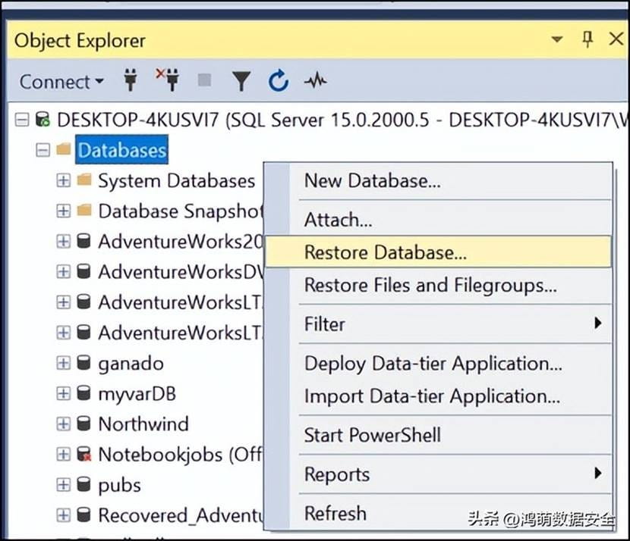Click the Filter funnel icon
The height and width of the screenshot is (541, 630).
241,81
